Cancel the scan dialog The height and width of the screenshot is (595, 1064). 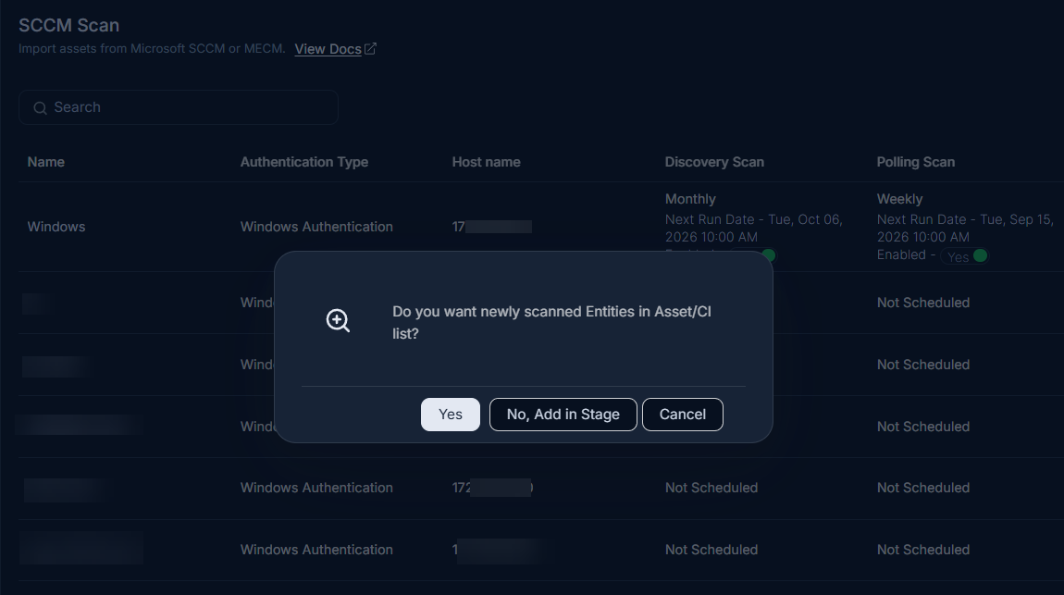pos(682,414)
